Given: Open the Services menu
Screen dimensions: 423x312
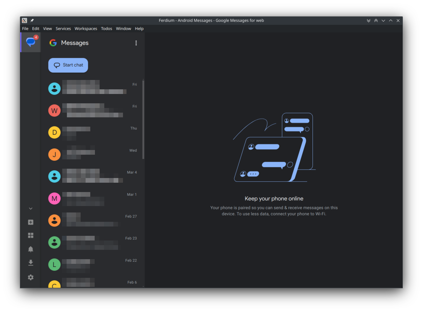Looking at the screenshot, I should [63, 29].
